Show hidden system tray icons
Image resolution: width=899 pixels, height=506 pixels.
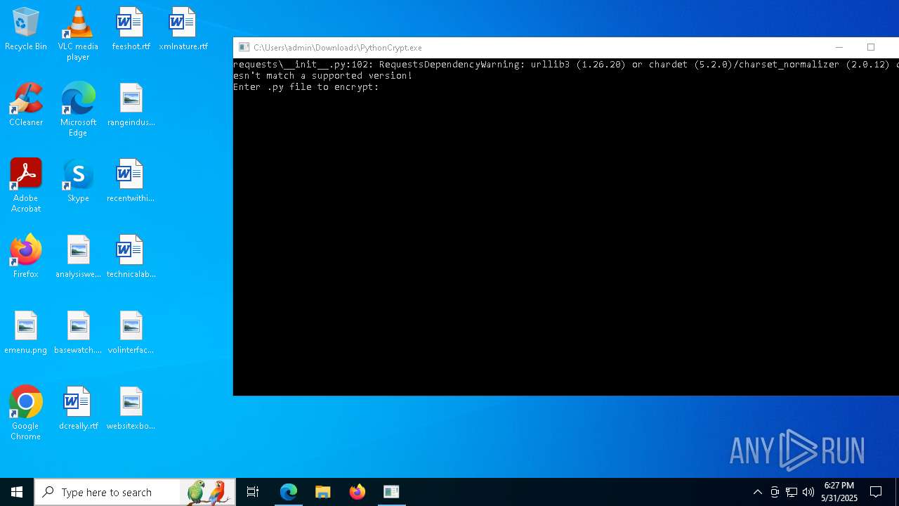758,492
